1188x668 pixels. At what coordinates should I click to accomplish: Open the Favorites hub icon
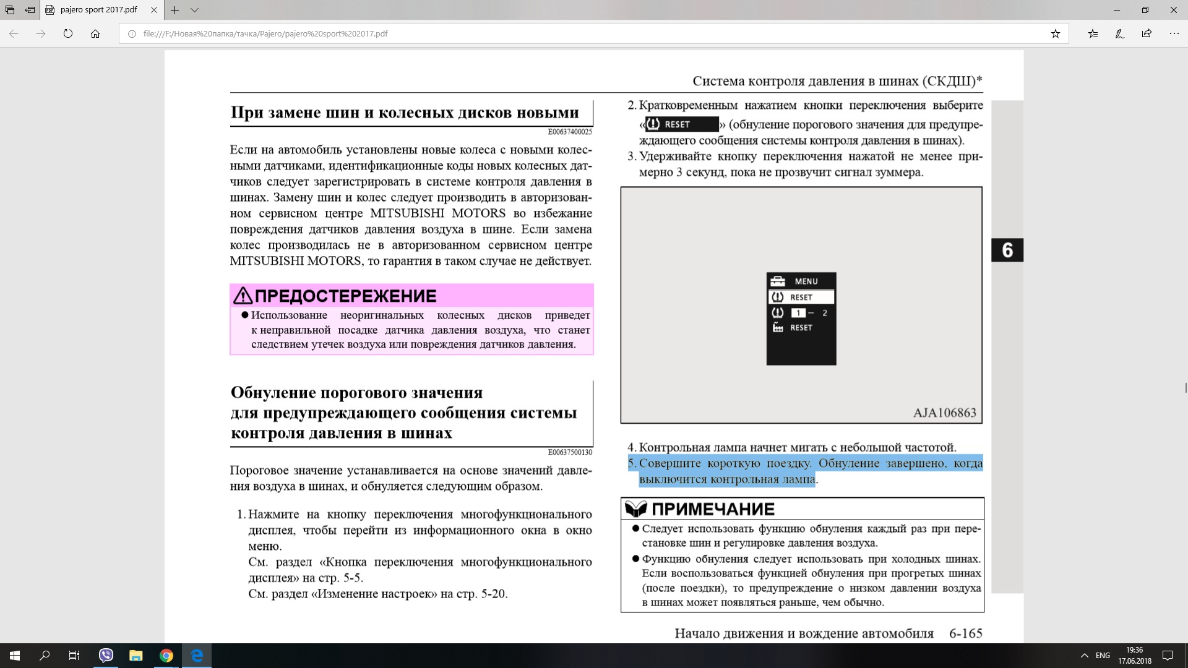pos(1093,34)
